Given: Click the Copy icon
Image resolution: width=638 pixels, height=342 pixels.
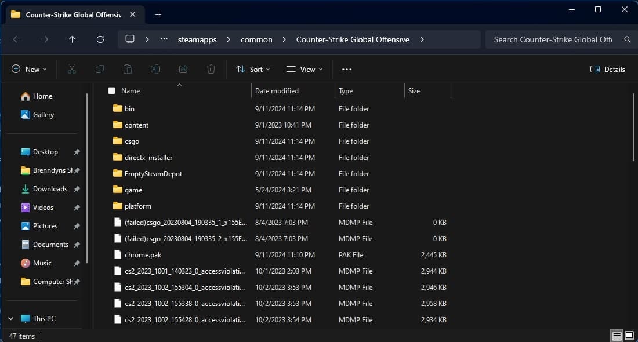Looking at the screenshot, I should click(x=99, y=69).
